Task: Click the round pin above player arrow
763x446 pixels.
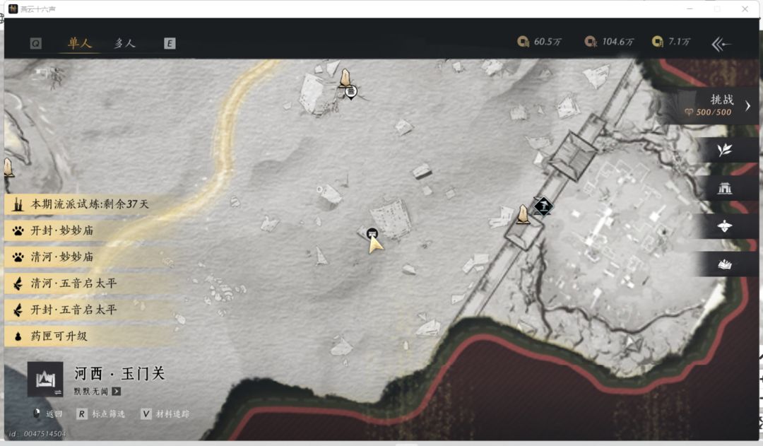Action: [372, 234]
